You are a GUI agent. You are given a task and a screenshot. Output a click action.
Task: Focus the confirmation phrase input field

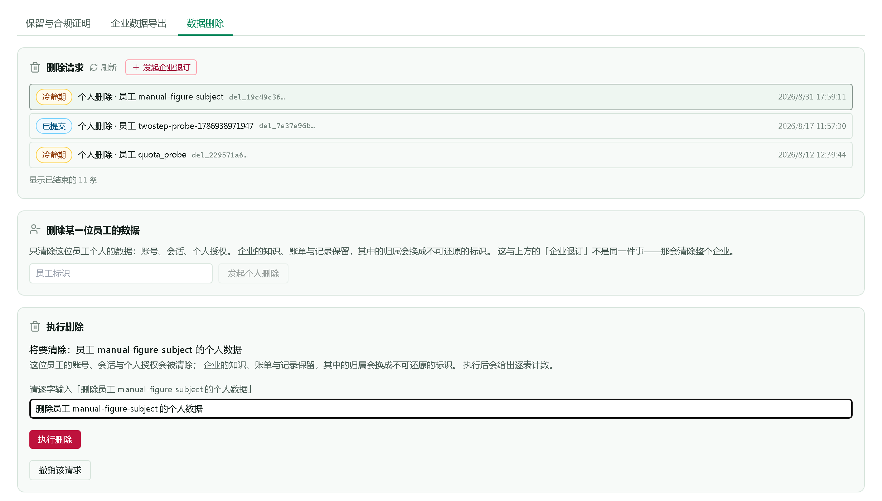[x=441, y=409]
